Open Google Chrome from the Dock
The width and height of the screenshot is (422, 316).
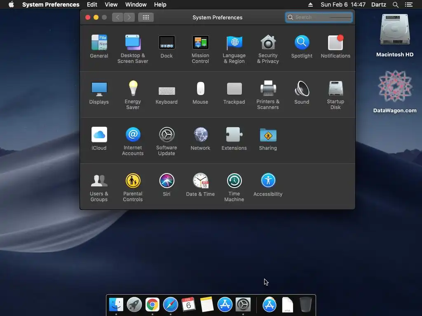(x=152, y=304)
